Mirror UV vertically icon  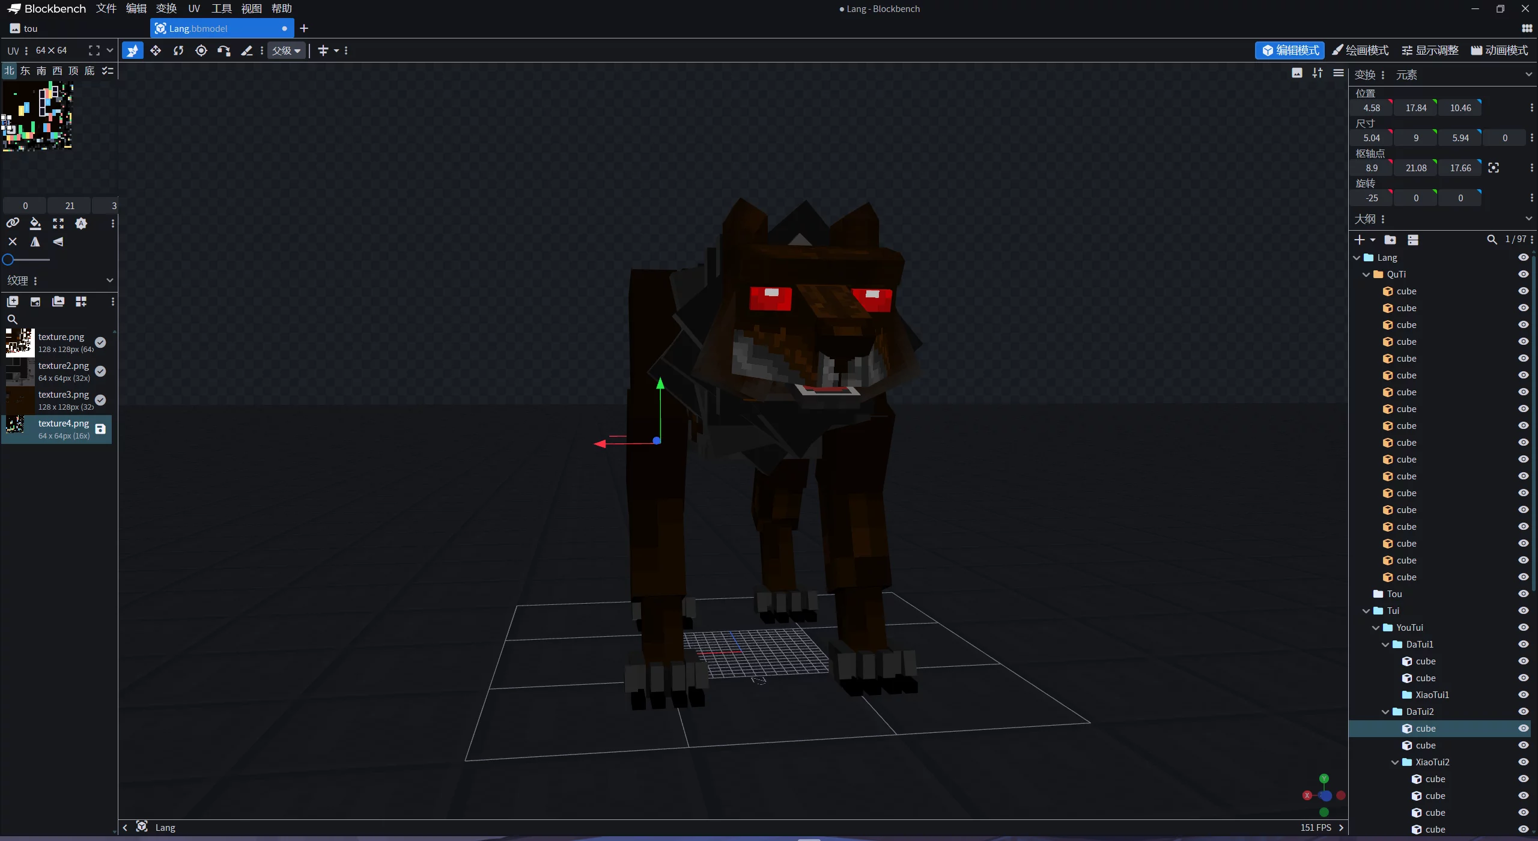58,241
